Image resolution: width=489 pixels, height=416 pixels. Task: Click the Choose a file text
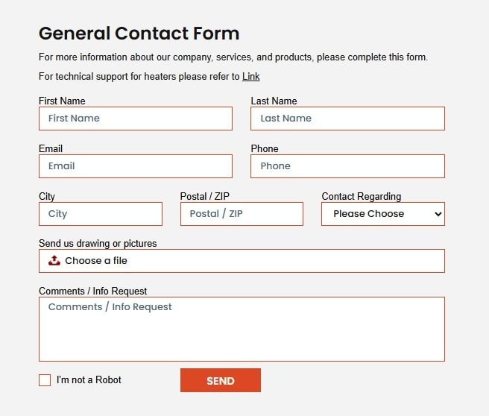(96, 261)
